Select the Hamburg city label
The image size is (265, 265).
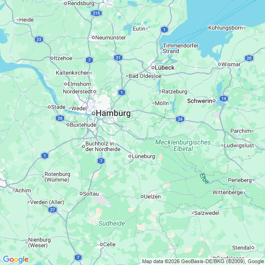pyautogui.click(x=114, y=113)
